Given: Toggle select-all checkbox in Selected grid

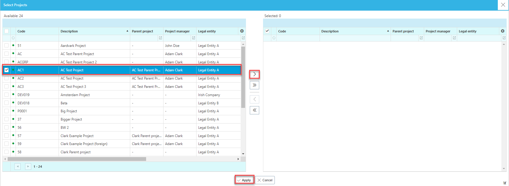Looking at the screenshot, I should (x=267, y=31).
